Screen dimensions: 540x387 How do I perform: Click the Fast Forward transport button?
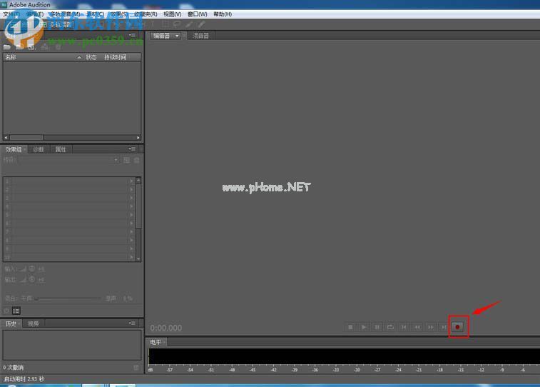coord(430,327)
